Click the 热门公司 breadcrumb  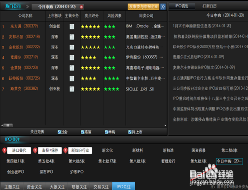point(13,6)
